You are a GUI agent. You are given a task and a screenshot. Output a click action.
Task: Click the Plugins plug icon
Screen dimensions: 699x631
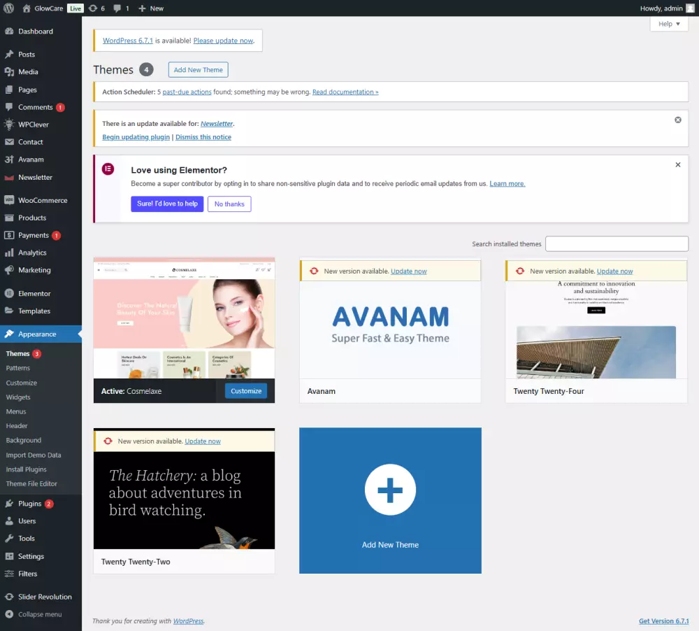pos(9,504)
